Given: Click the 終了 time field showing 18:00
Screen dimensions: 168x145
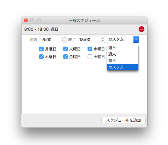Looking at the screenshot, I should pos(89,39).
